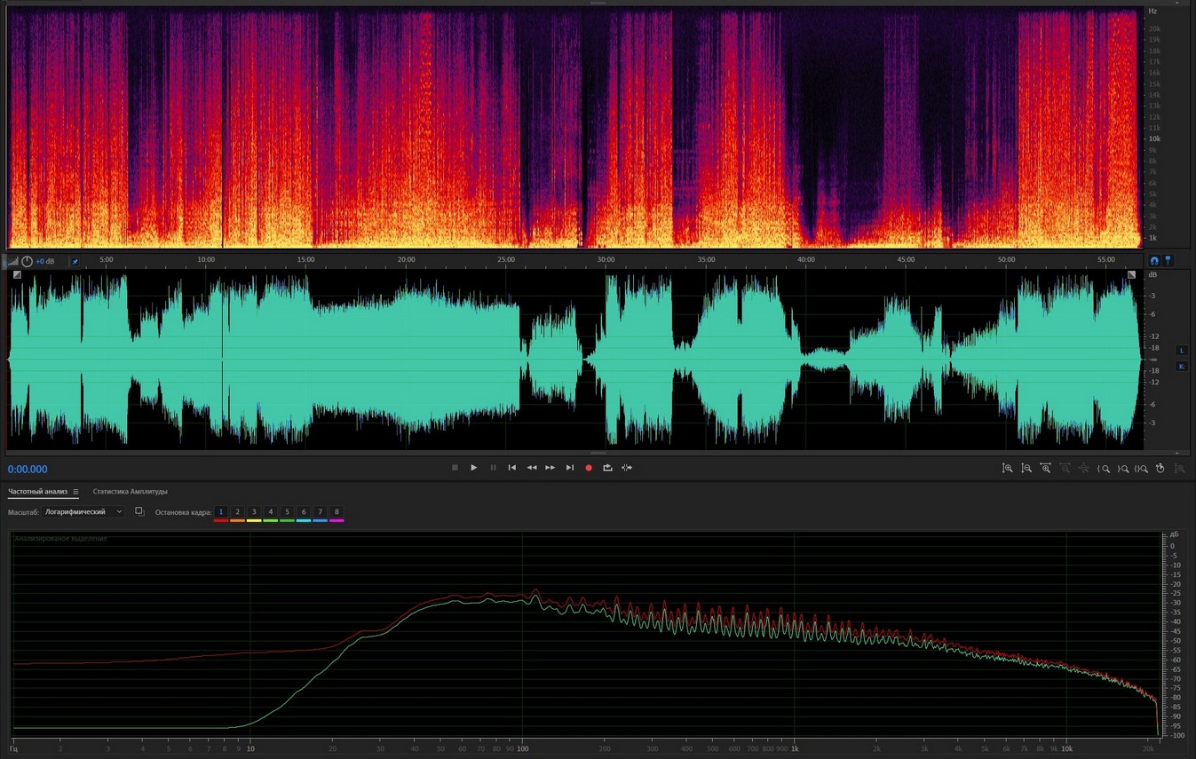Switch to Статистика Амплитуды tab
The image size is (1196, 759).
pos(130,492)
